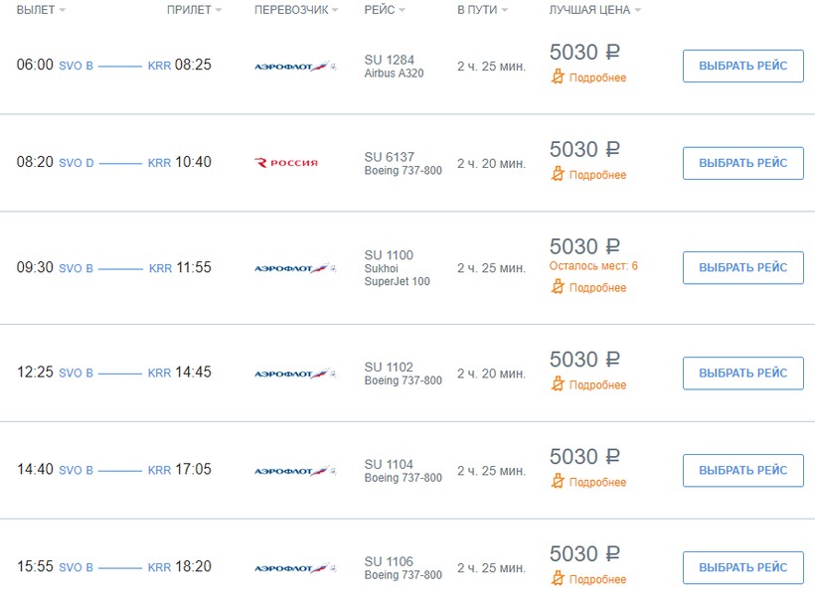Screen dimensions: 815x599
Task: Click the Aeroflot logo on the 06:00 flight
Action: 295,67
